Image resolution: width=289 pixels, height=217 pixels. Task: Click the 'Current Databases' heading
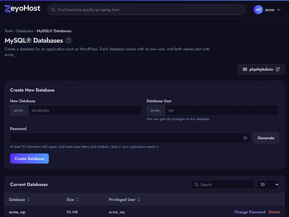pos(29,184)
